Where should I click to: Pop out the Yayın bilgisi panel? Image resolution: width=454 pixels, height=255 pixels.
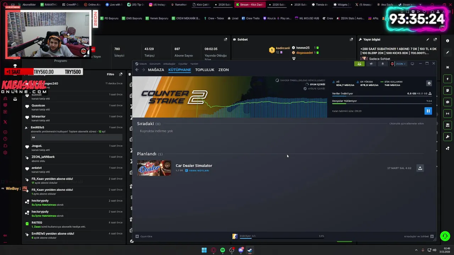[435, 40]
